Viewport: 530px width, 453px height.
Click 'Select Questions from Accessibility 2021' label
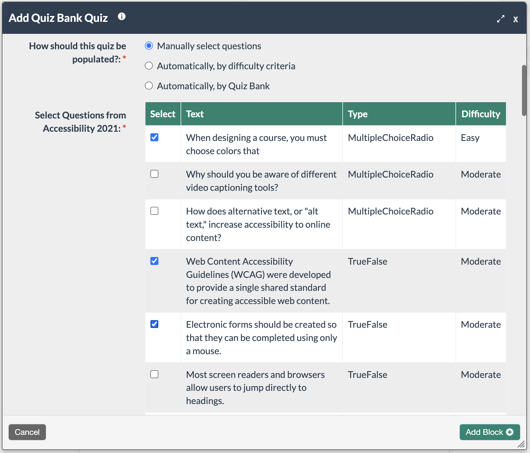[x=80, y=122]
